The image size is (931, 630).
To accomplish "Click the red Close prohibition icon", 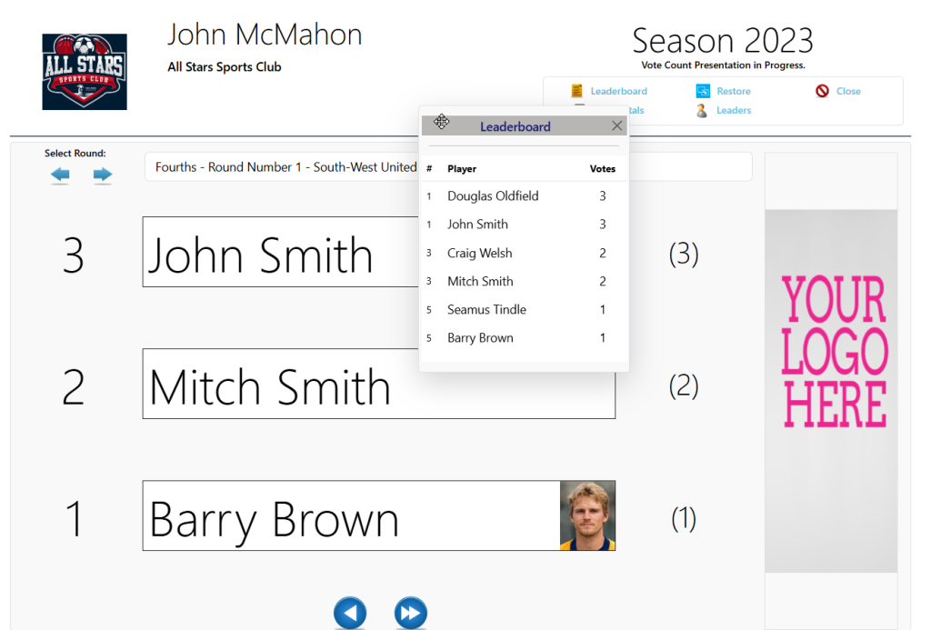I will tap(822, 91).
